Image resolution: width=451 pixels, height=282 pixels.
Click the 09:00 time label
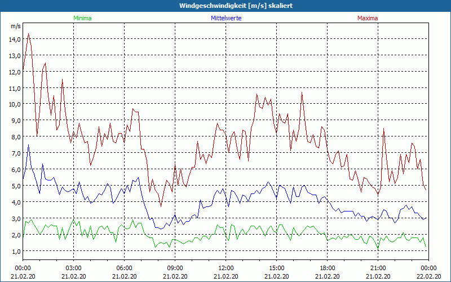[175, 268]
